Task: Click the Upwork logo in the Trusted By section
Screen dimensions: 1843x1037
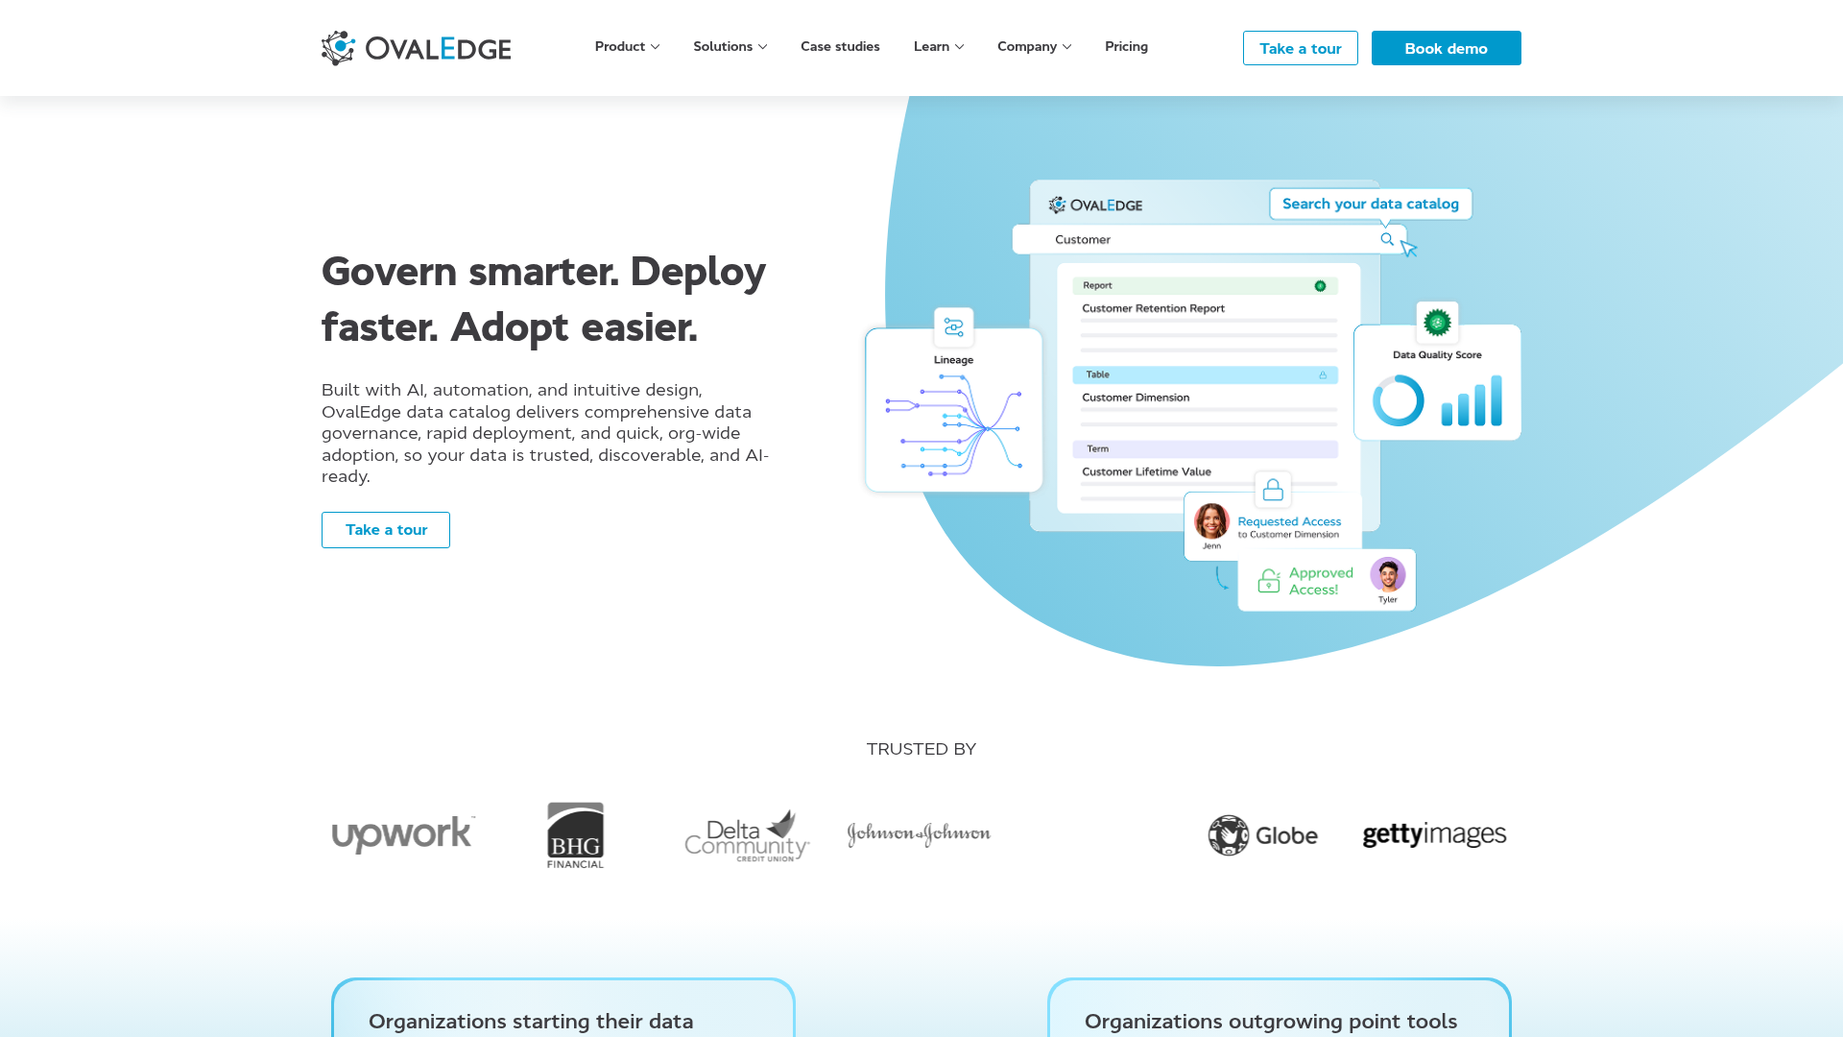Action: [x=402, y=834]
